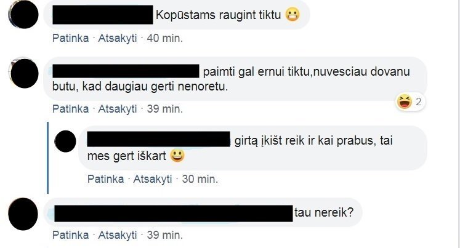Viewport: 460px width, 248px height.
Task: Click Patinka under 'kad daugiau gerti nenoretu' comment
Action: pyautogui.click(x=70, y=109)
